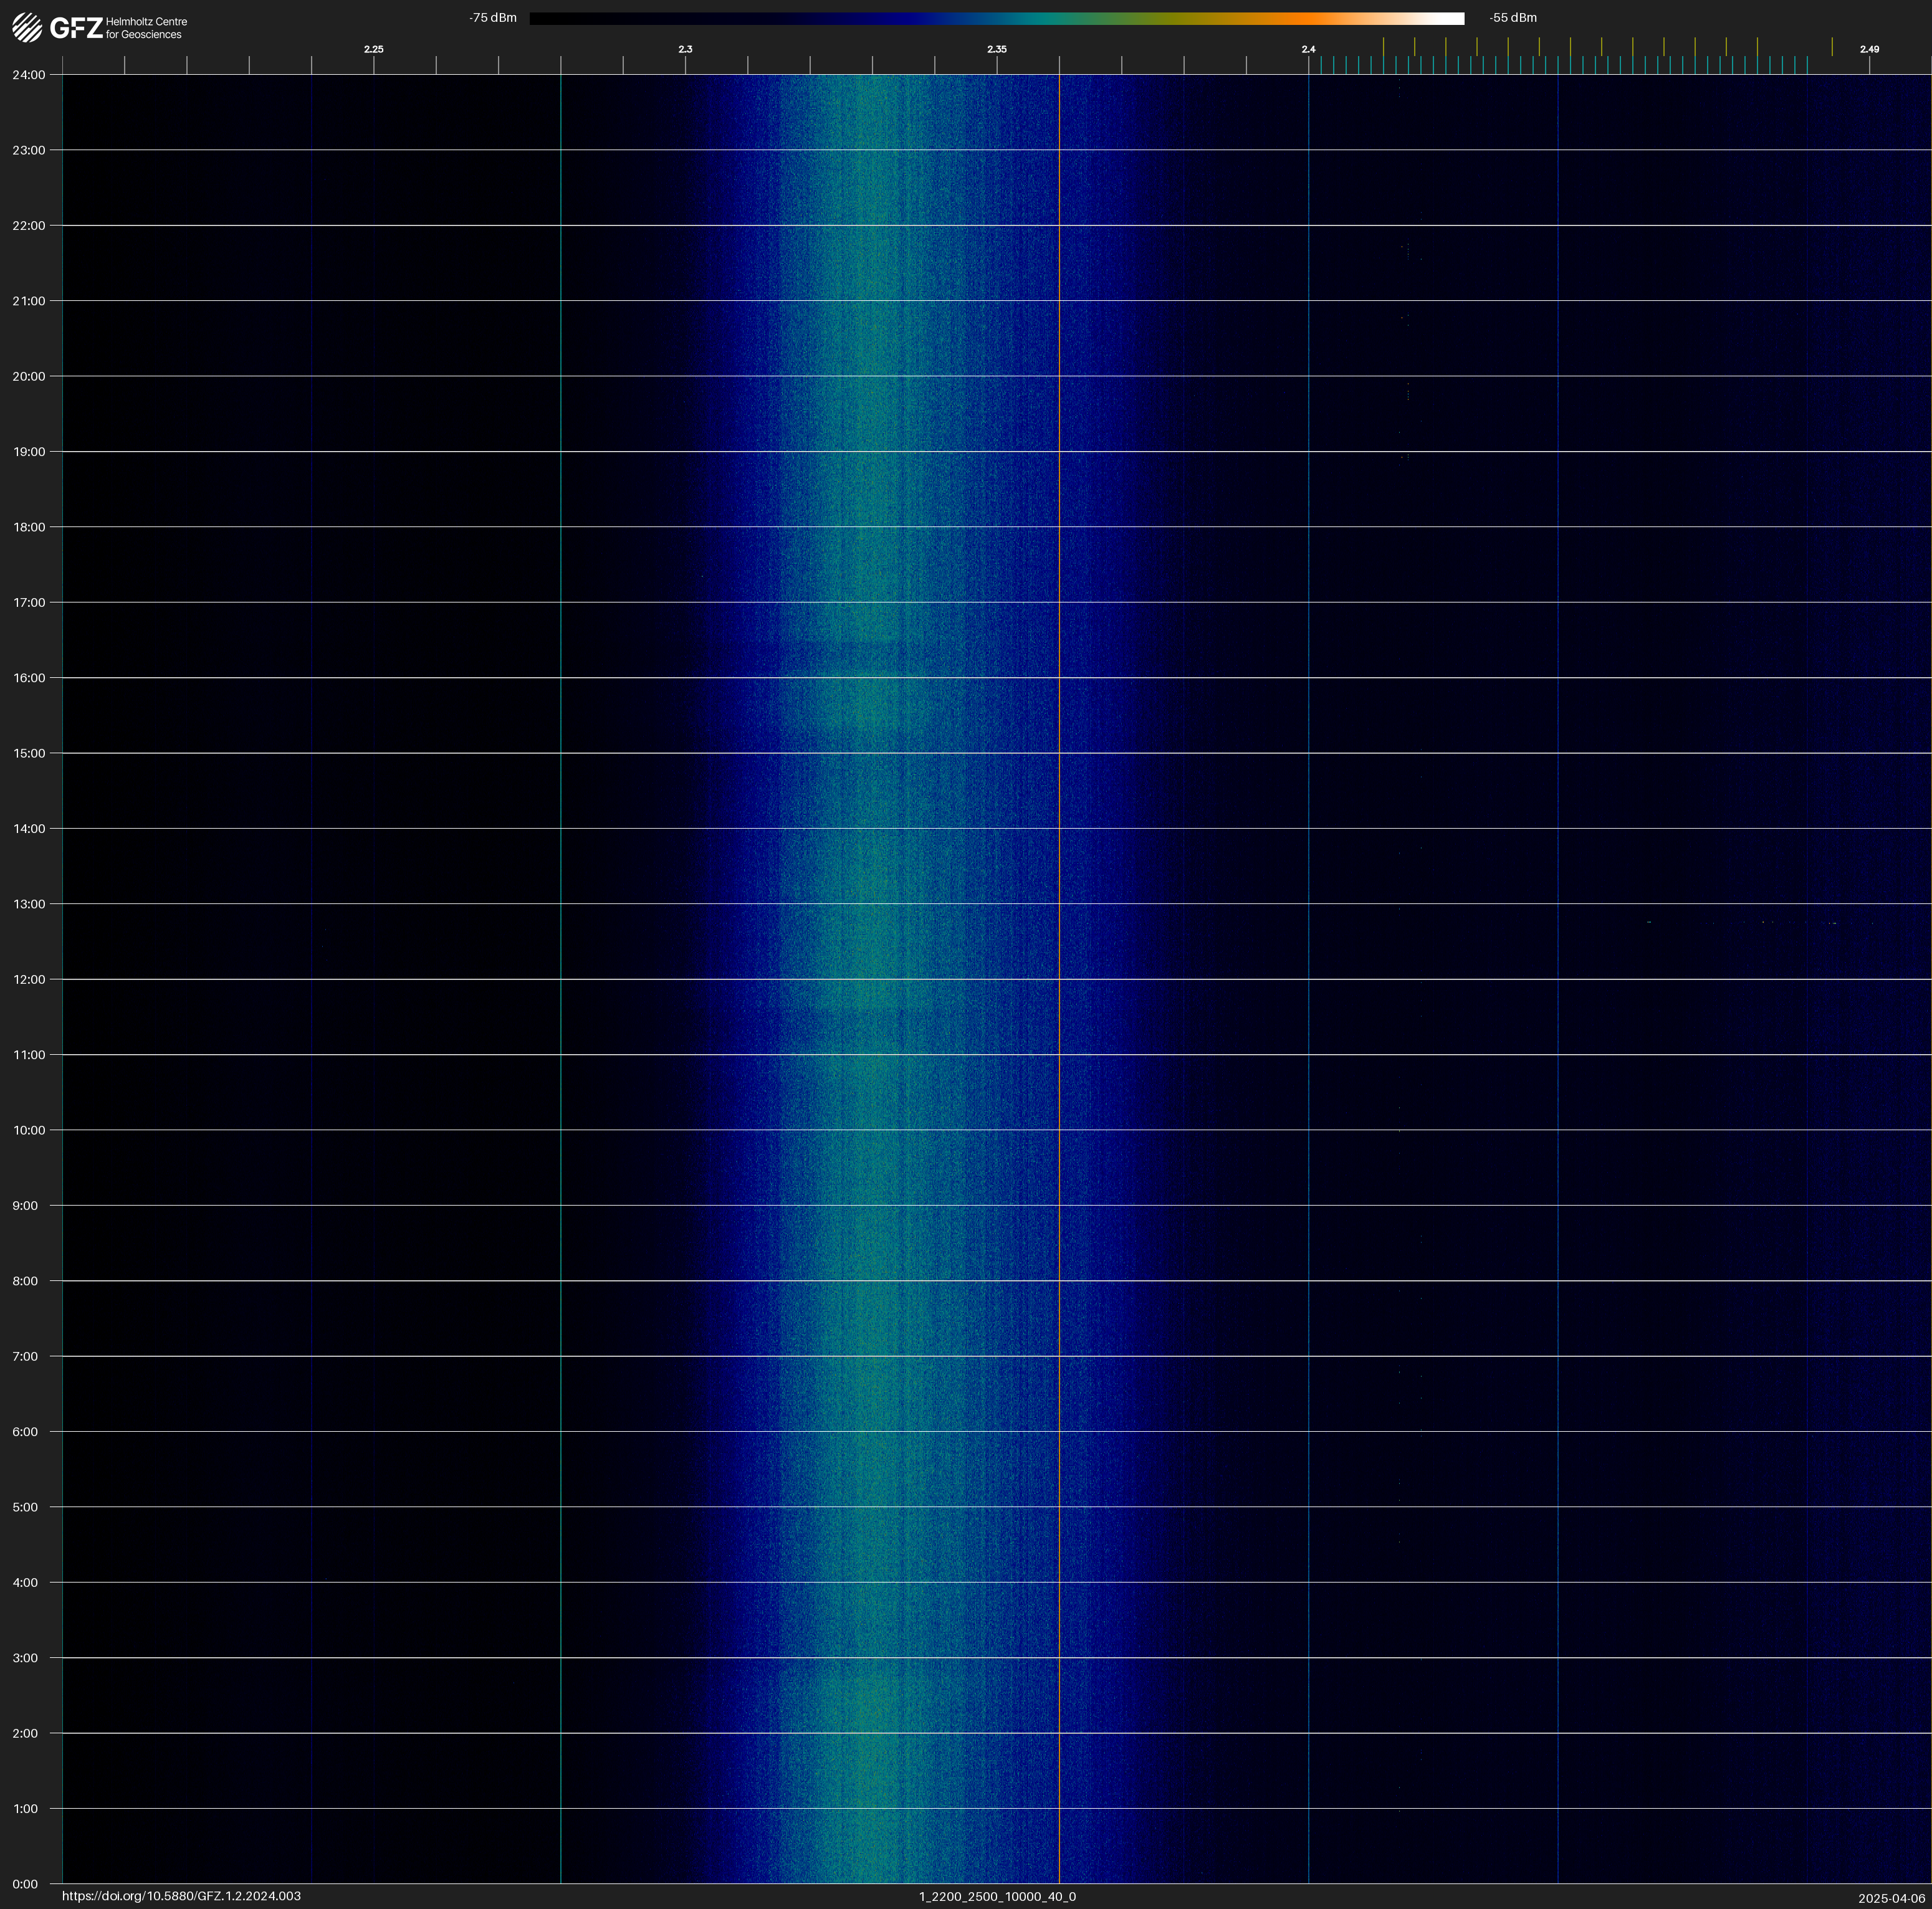This screenshot has height=1909, width=1932.
Task: Click the 24:00 time axis label
Action: point(29,75)
